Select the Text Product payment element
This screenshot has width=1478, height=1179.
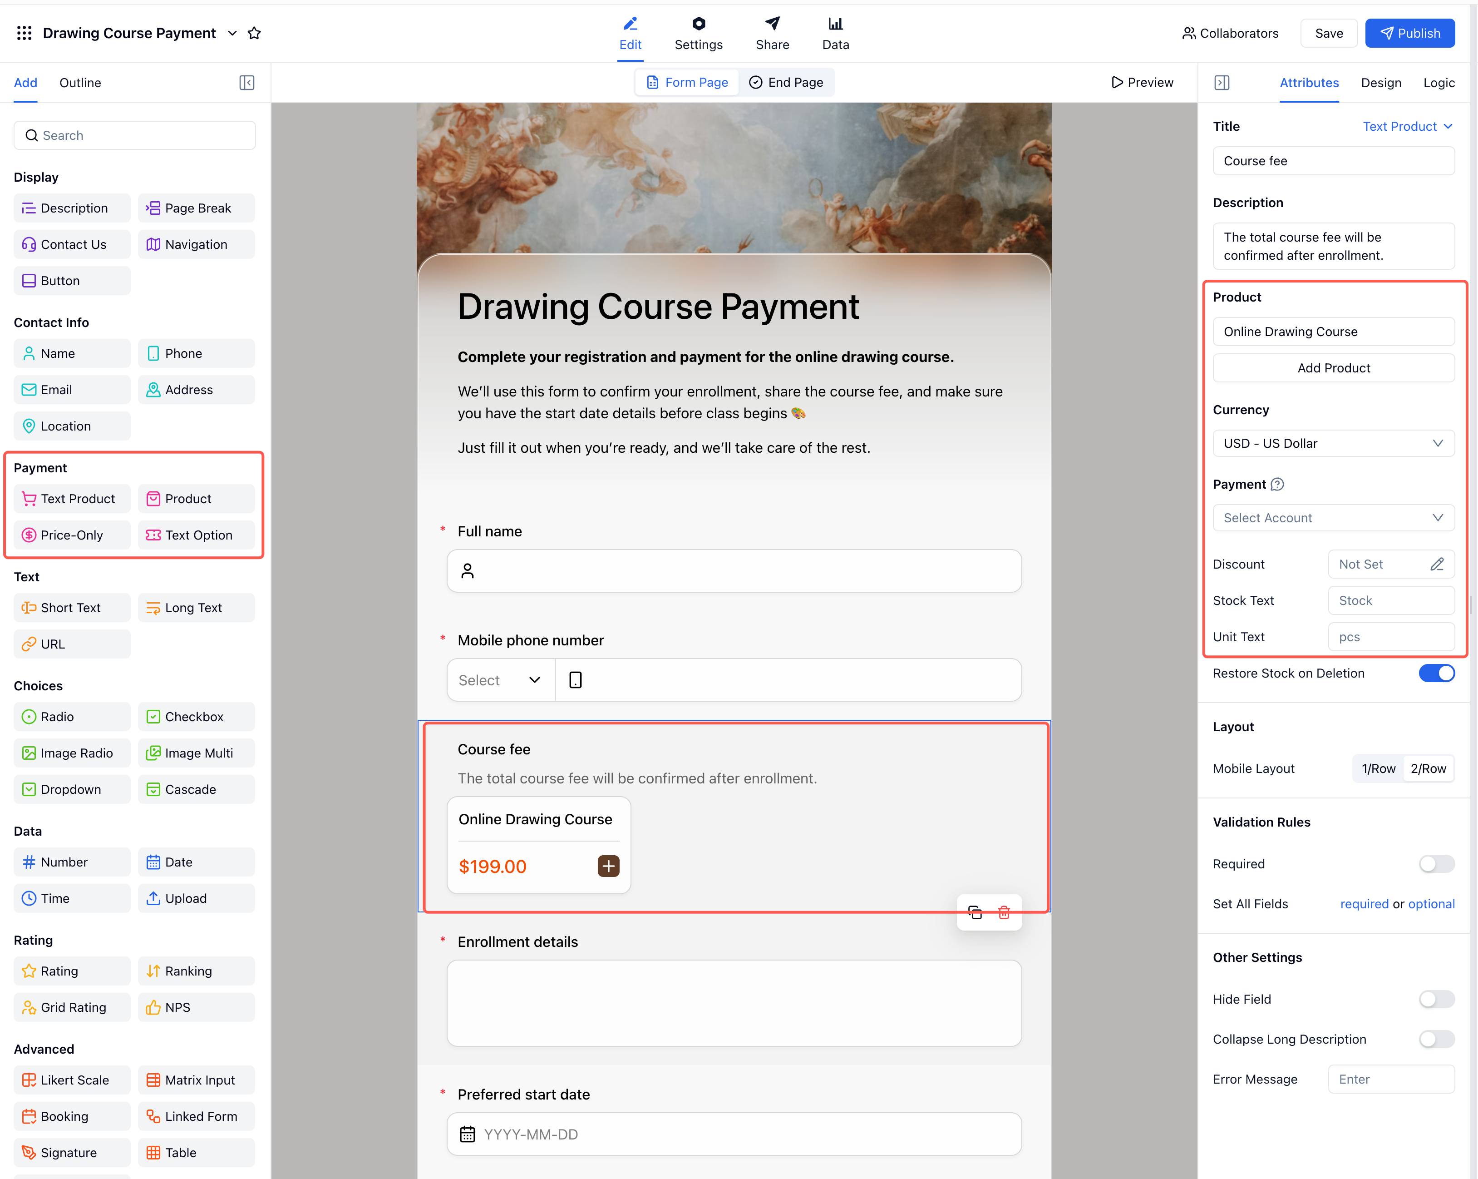(71, 499)
